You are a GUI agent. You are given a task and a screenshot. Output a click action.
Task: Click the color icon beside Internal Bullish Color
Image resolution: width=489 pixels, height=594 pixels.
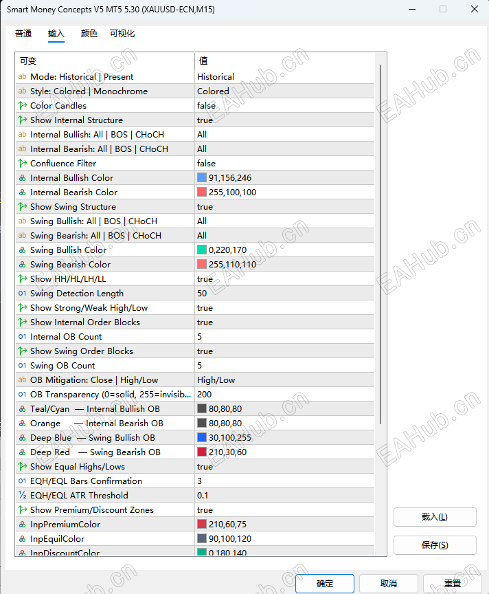(x=23, y=177)
